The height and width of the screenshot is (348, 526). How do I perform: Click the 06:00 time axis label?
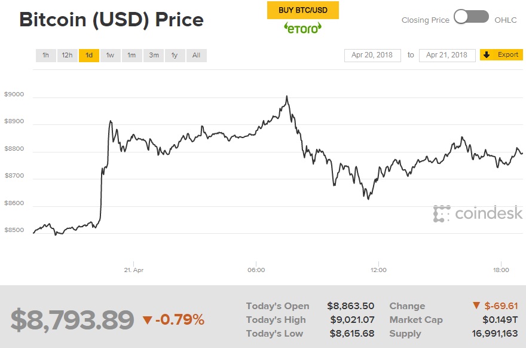(x=256, y=270)
